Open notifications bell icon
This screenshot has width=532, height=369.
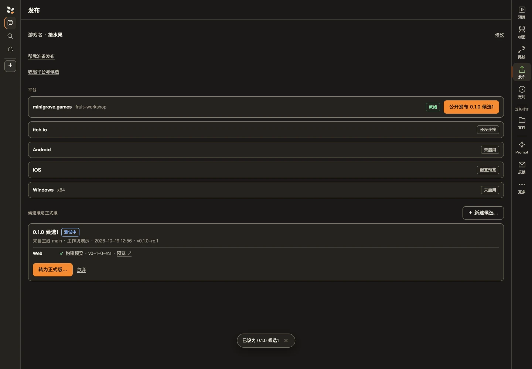10,49
